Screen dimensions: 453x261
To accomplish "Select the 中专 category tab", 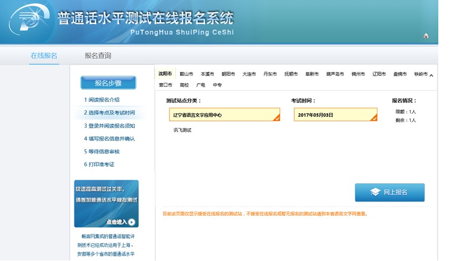I will (x=217, y=85).
